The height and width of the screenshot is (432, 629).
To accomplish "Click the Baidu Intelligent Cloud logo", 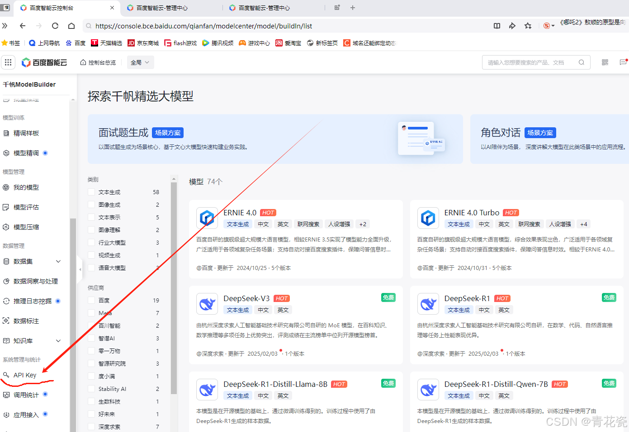I will click(44, 62).
